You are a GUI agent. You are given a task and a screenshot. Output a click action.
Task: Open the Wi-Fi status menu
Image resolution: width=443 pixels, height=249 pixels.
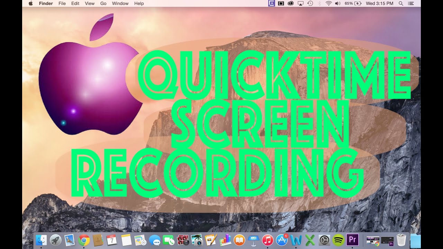pos(328,3)
